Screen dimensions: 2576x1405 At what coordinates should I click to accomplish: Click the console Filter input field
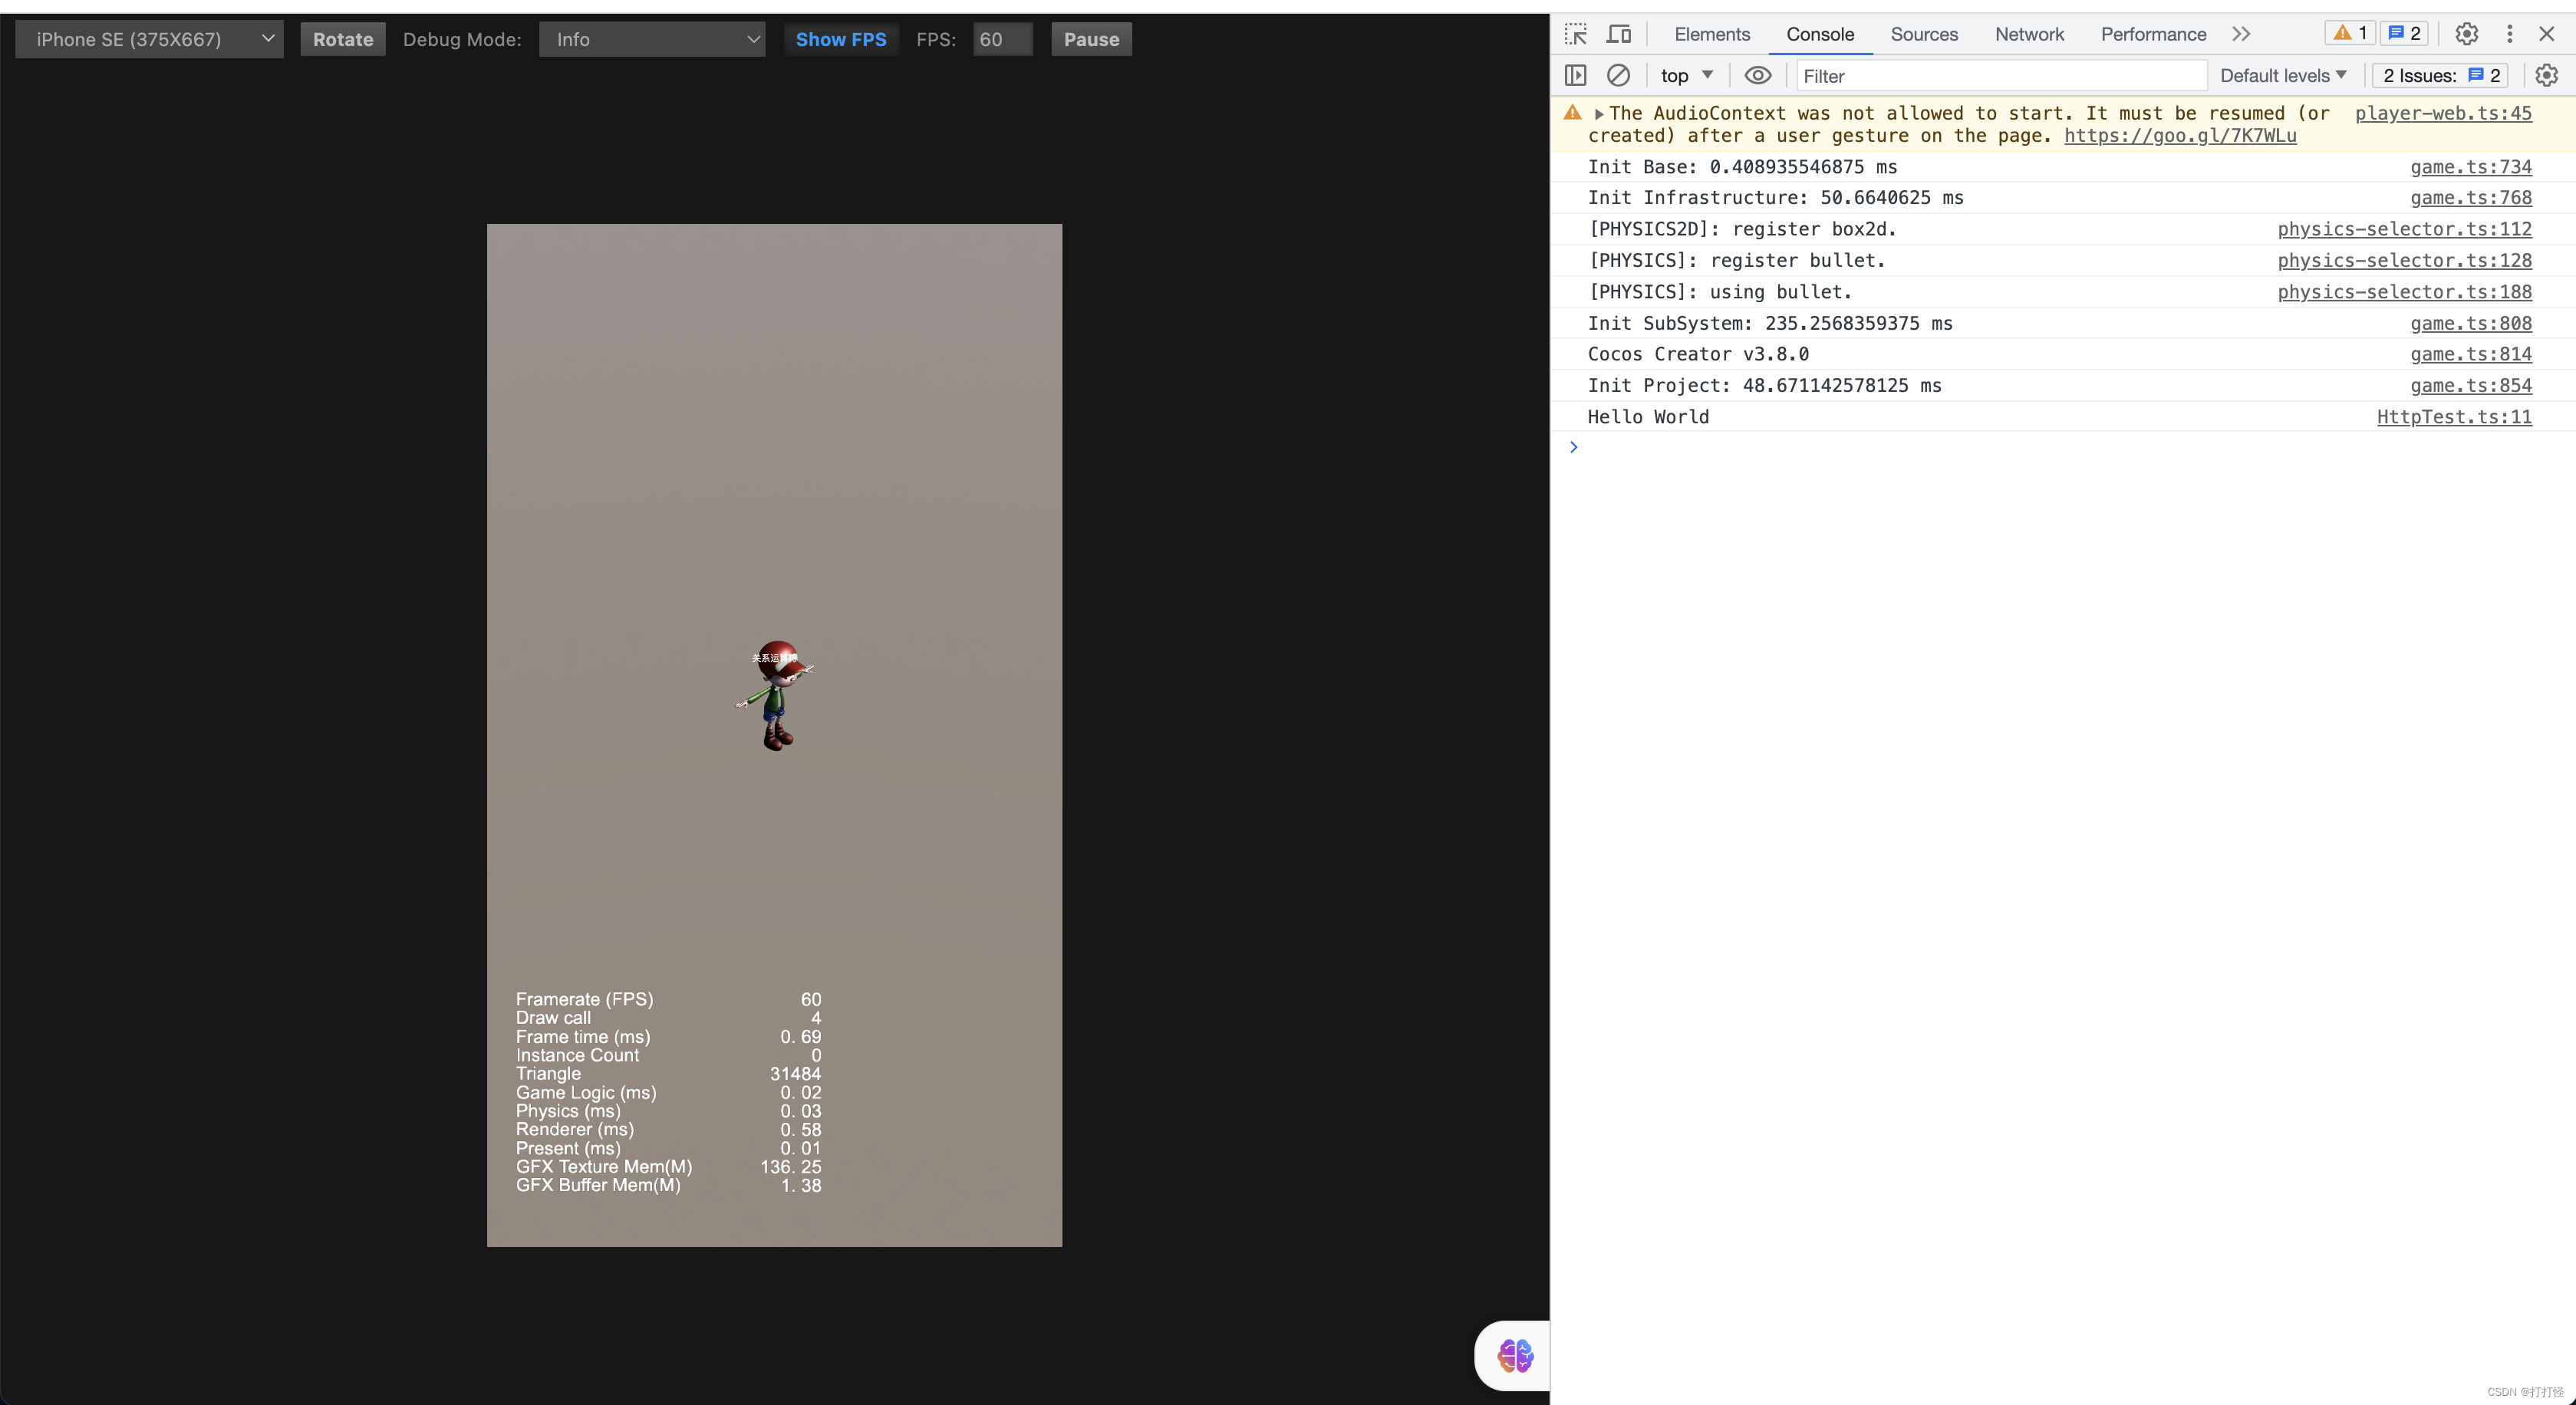[2000, 75]
